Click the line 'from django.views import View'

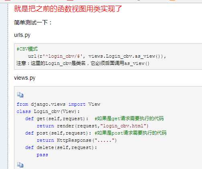tap(59, 104)
